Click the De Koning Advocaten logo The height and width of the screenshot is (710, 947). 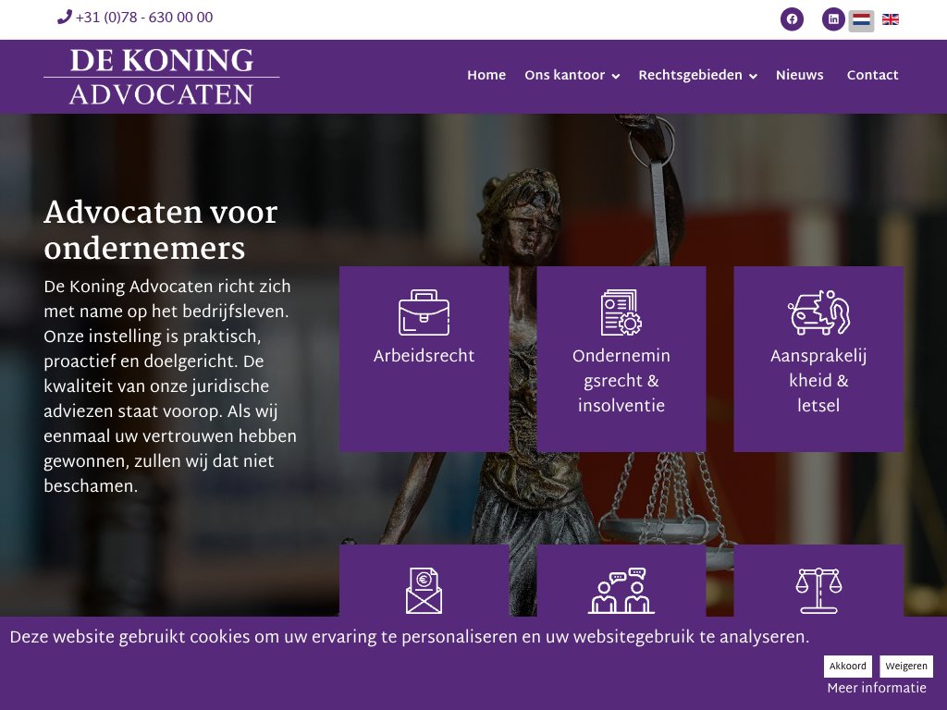click(161, 77)
